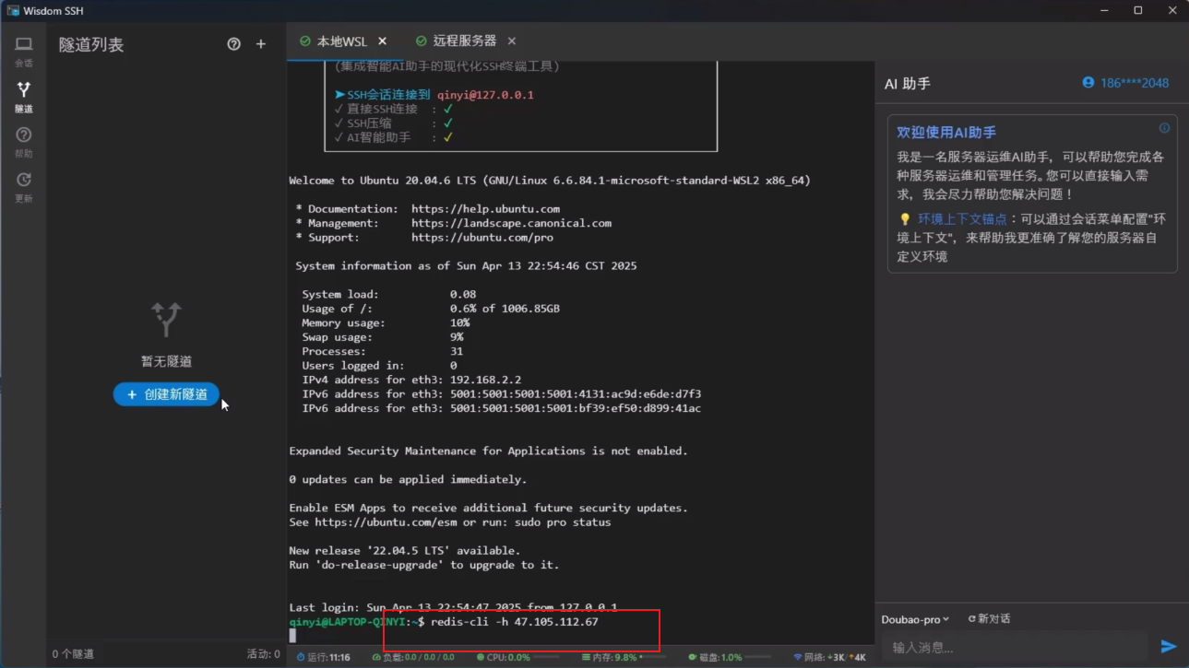Image resolution: width=1189 pixels, height=668 pixels.
Task: Click the 负载 load indicator icon
Action: pyautogui.click(x=376, y=658)
